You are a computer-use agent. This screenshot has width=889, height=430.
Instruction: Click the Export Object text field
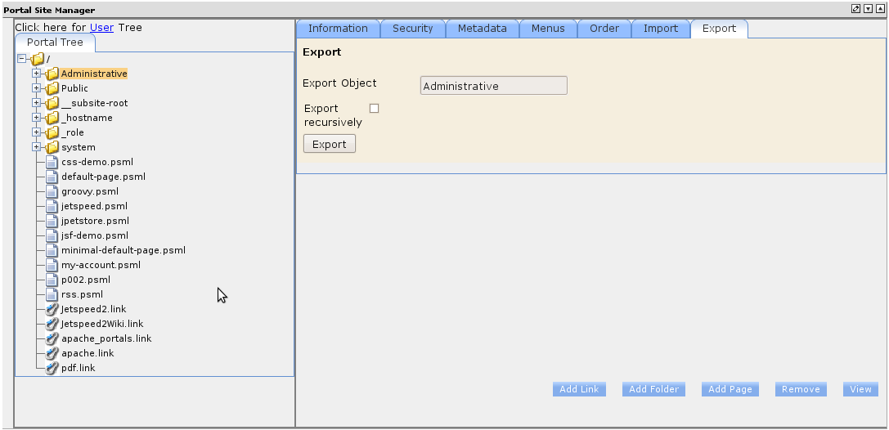[493, 86]
